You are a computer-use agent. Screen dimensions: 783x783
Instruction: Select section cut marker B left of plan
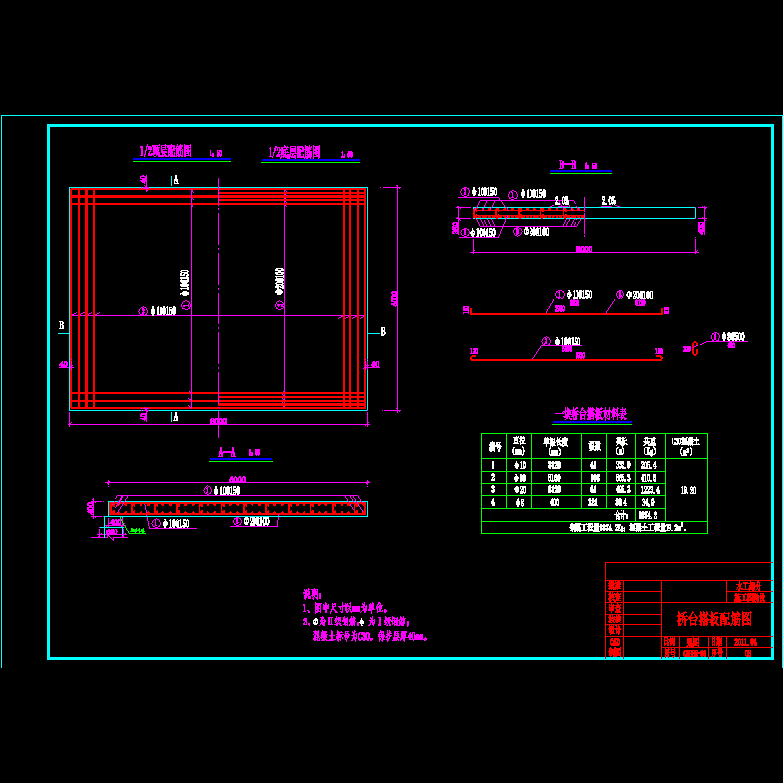point(61,324)
